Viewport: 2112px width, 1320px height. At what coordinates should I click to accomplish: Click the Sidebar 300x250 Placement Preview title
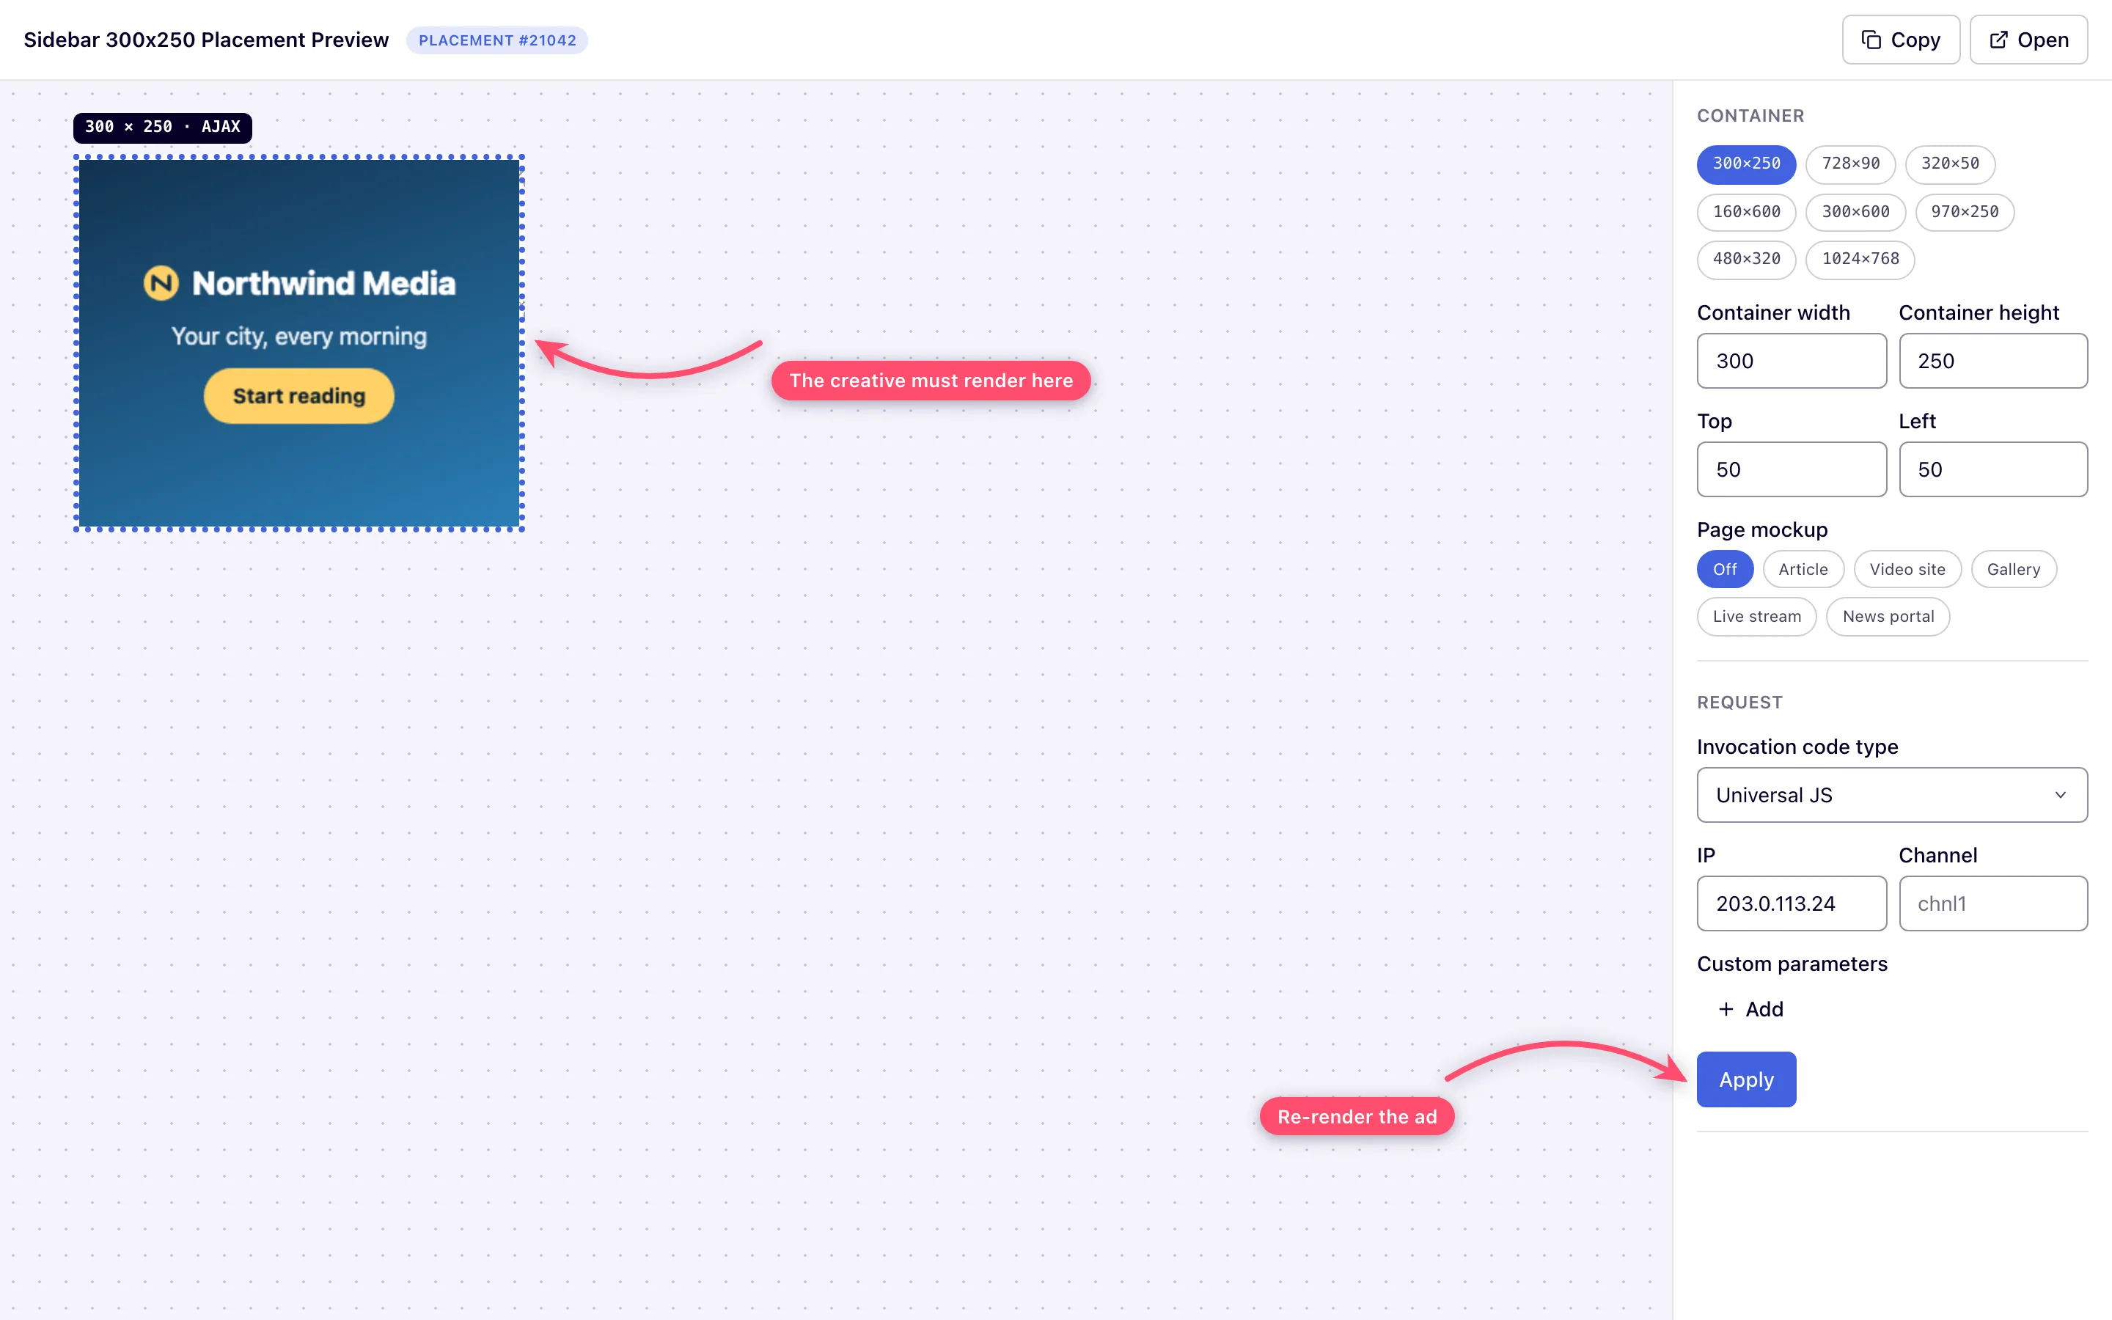tap(206, 40)
